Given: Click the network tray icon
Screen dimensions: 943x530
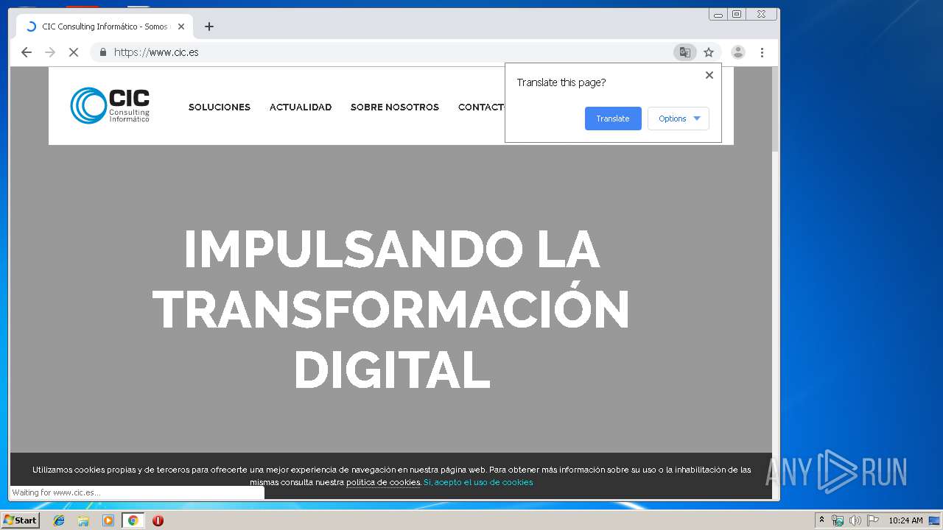Looking at the screenshot, I should pos(837,520).
